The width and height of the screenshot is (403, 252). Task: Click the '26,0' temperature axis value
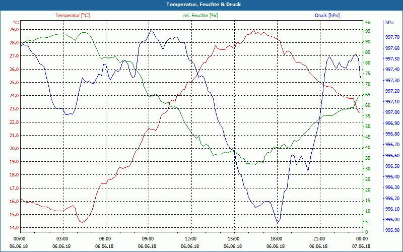pyautogui.click(x=14, y=69)
